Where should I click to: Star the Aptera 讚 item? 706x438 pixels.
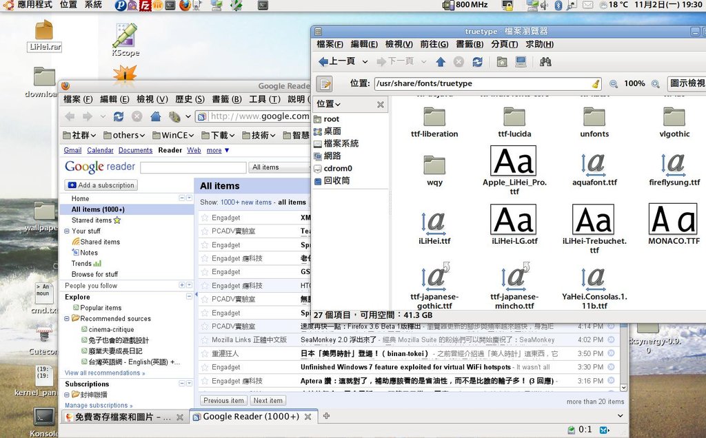pos(204,381)
